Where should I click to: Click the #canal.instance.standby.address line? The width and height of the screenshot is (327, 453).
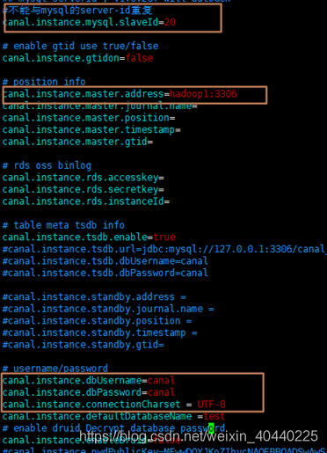[x=94, y=296]
